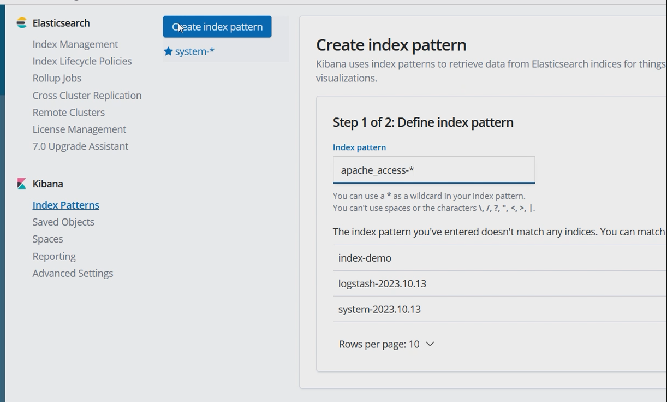Image resolution: width=667 pixels, height=402 pixels.
Task: Open the system-* index pattern
Action: (195, 51)
